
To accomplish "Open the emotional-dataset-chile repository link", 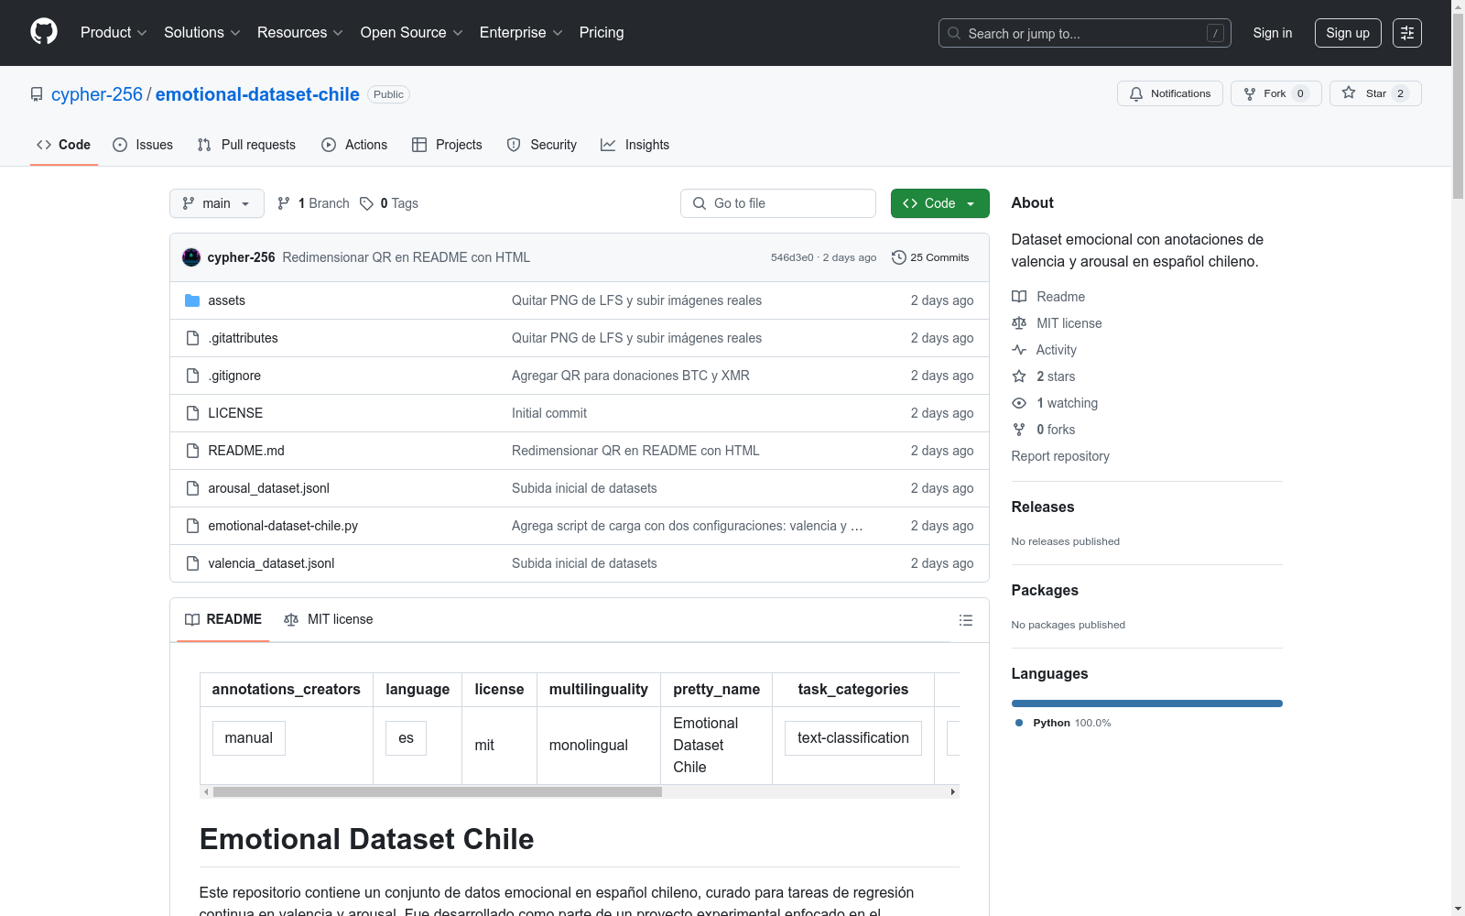I will [x=257, y=94].
